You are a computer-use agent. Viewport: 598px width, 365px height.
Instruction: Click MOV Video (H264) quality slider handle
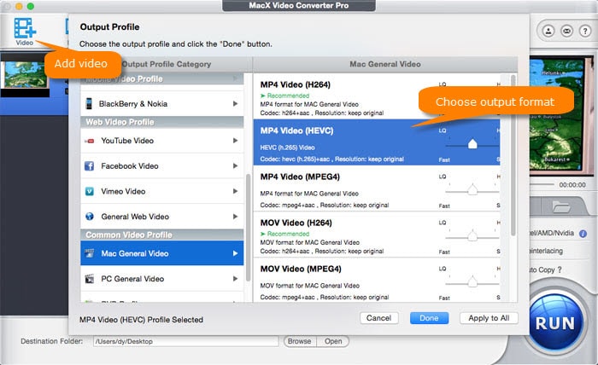472,235
